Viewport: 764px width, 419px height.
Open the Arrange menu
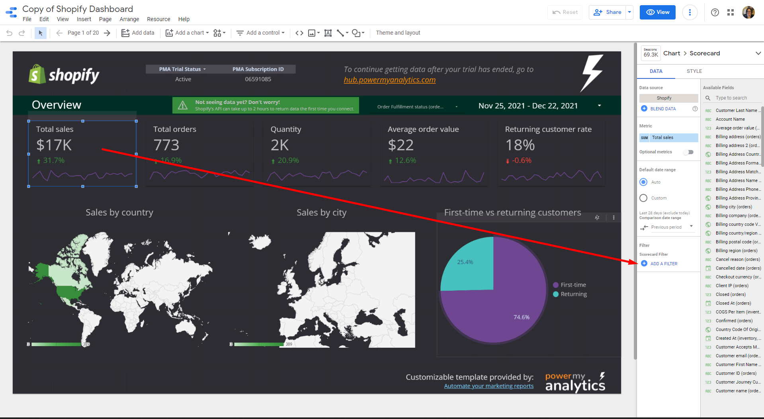[x=129, y=19]
